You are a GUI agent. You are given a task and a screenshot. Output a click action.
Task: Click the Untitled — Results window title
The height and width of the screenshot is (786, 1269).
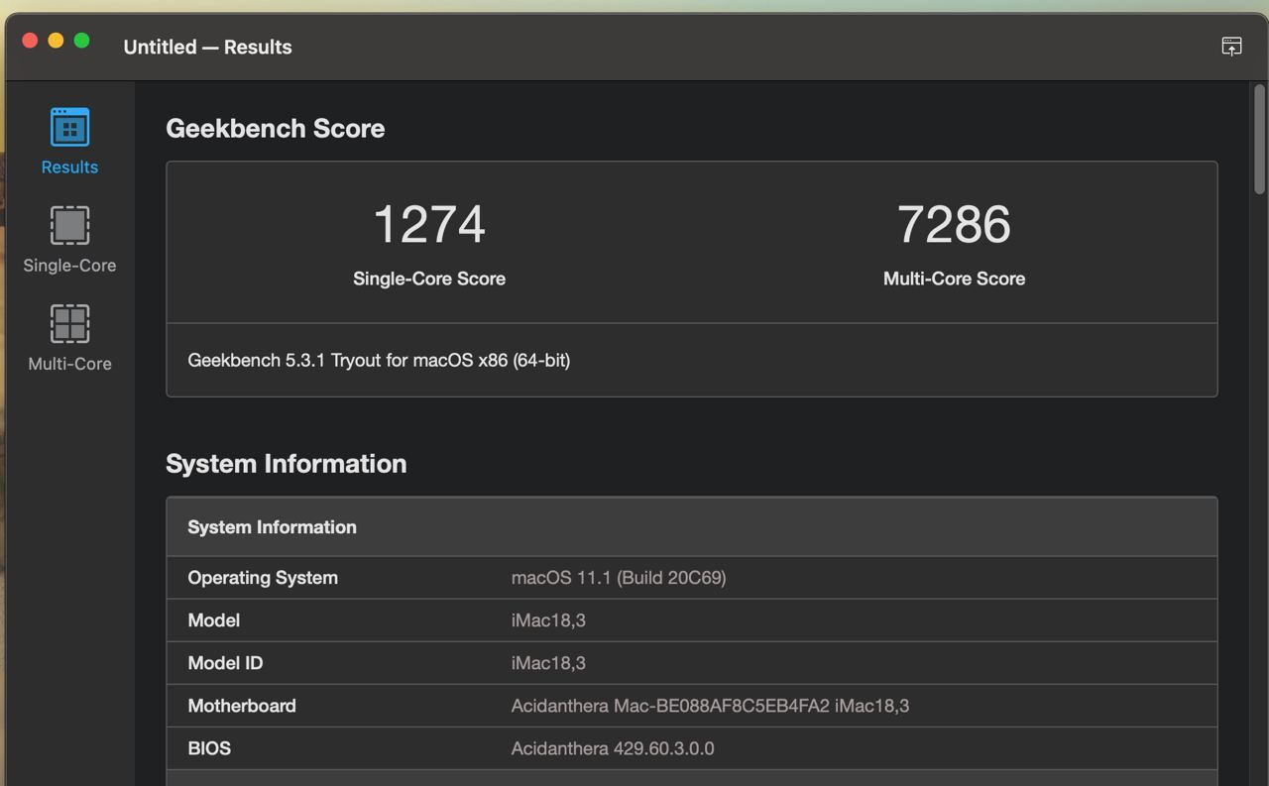coord(207,47)
